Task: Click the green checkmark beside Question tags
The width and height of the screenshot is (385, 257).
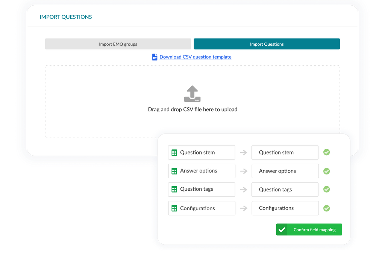Action: coord(326,189)
